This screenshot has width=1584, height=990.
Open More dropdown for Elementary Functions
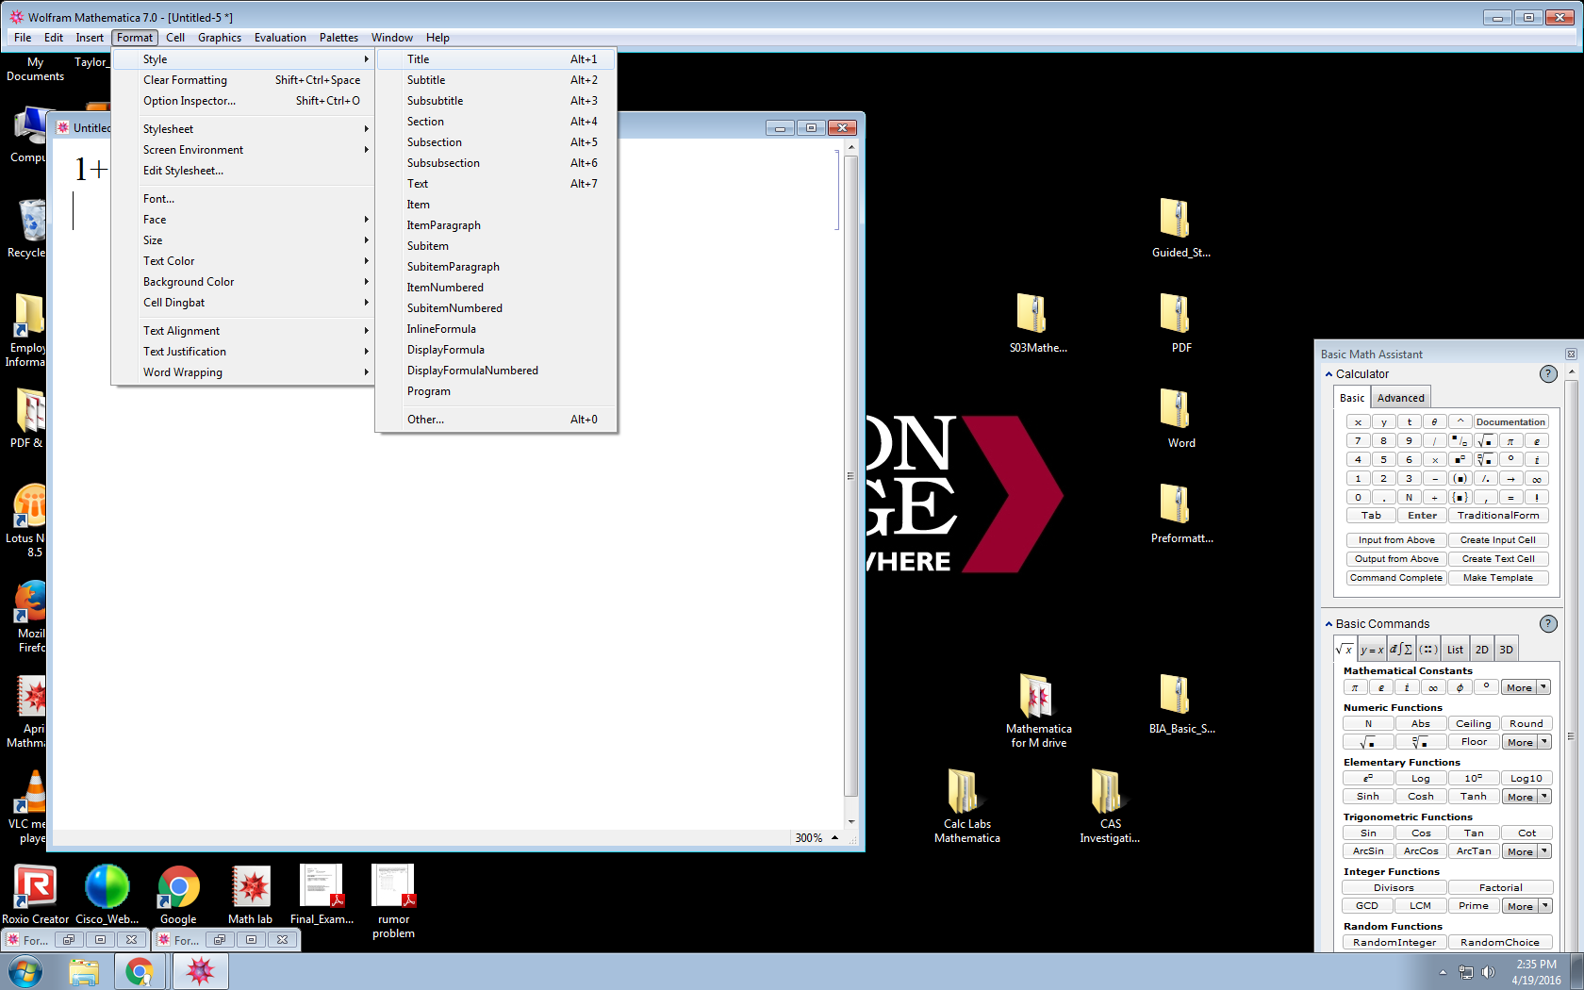[x=1526, y=797]
